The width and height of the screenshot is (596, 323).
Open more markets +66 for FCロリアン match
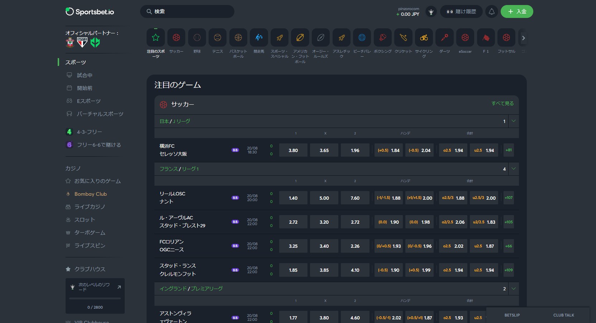(x=509, y=246)
